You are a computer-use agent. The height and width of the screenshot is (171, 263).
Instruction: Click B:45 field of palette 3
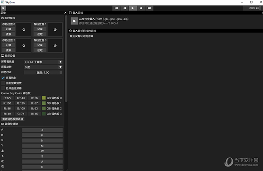pos(34,114)
